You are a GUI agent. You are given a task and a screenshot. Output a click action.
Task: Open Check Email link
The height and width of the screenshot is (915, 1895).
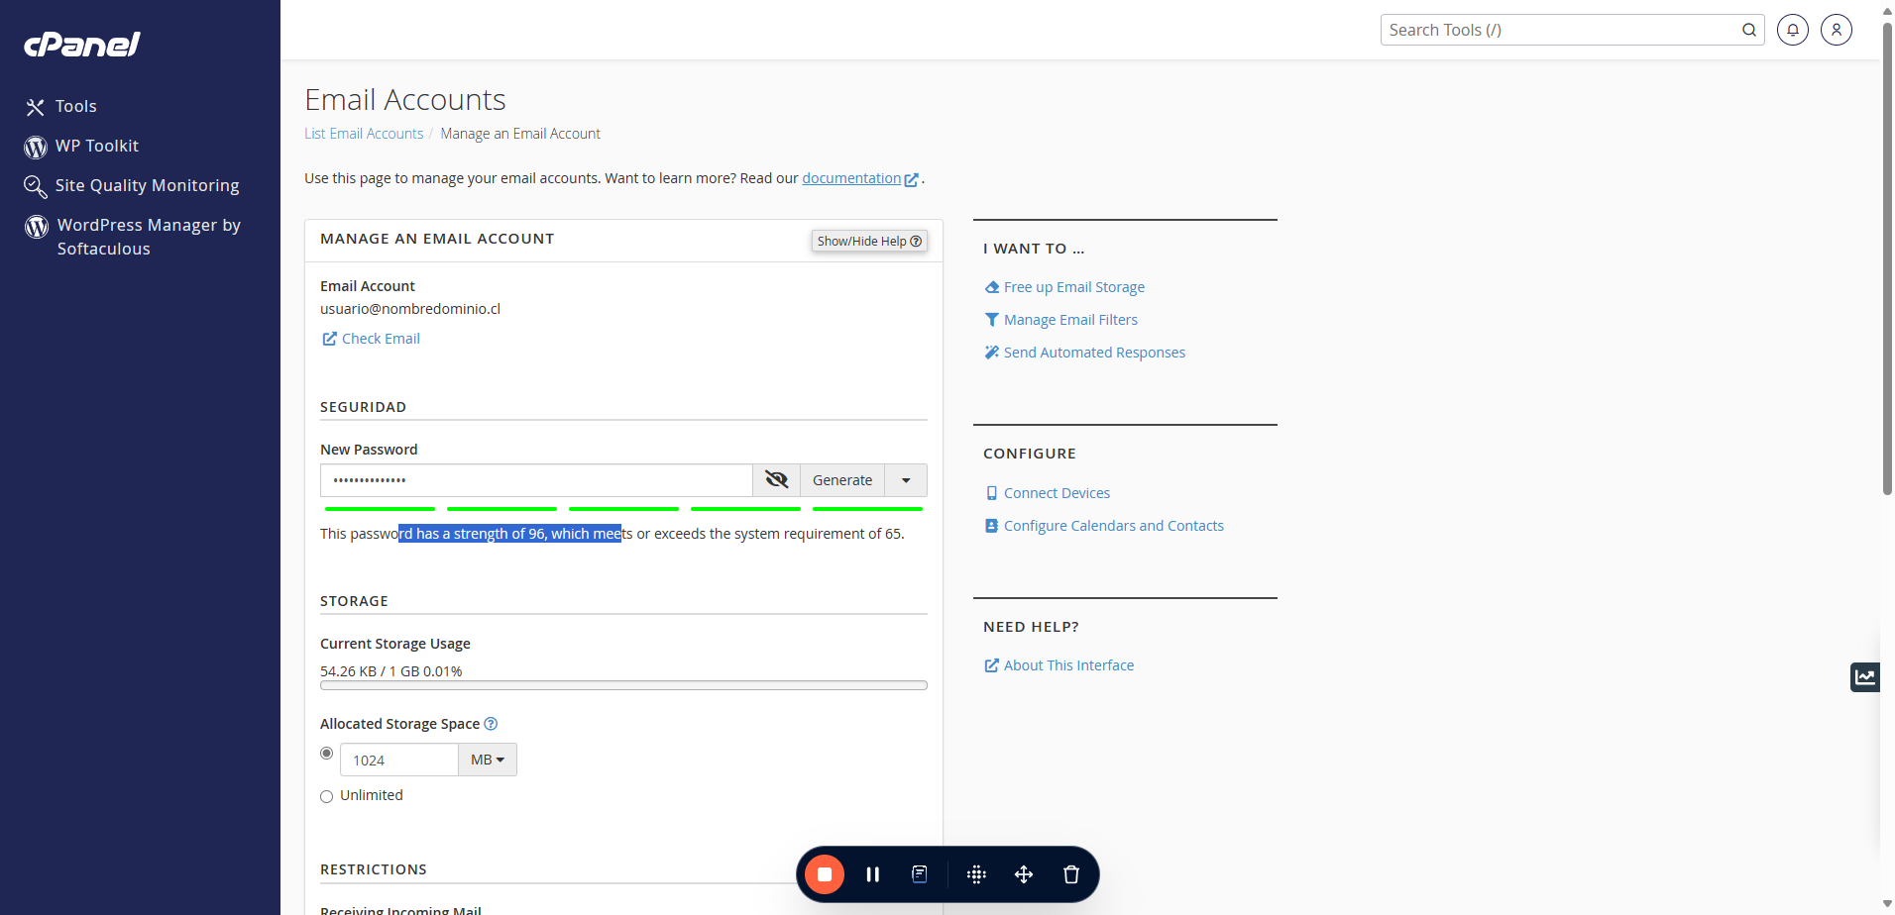tap(371, 339)
